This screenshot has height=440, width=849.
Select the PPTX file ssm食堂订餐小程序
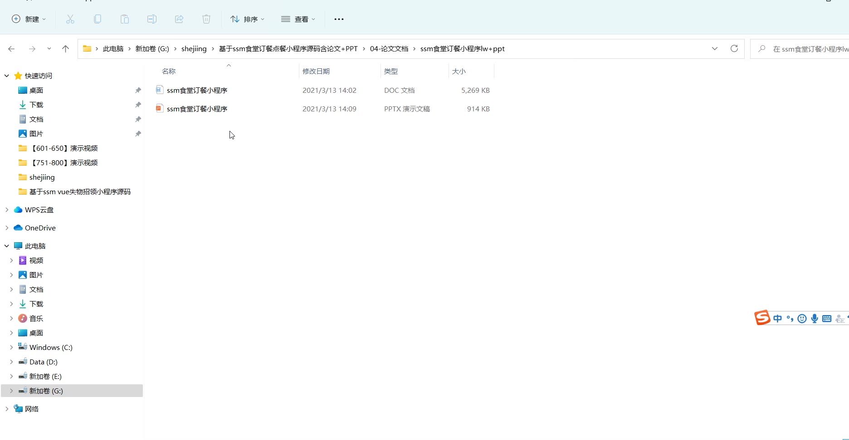point(197,109)
